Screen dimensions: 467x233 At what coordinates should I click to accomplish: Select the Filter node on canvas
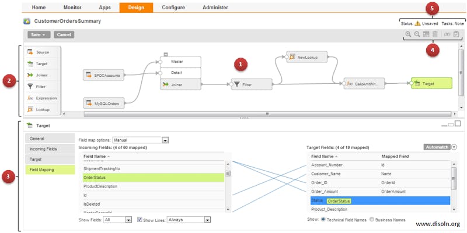(252, 84)
